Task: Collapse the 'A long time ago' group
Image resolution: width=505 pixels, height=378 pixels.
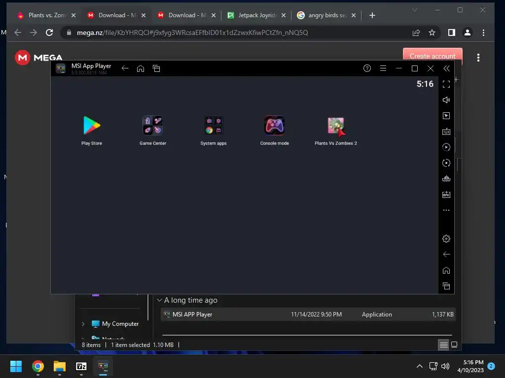Action: pos(159,300)
